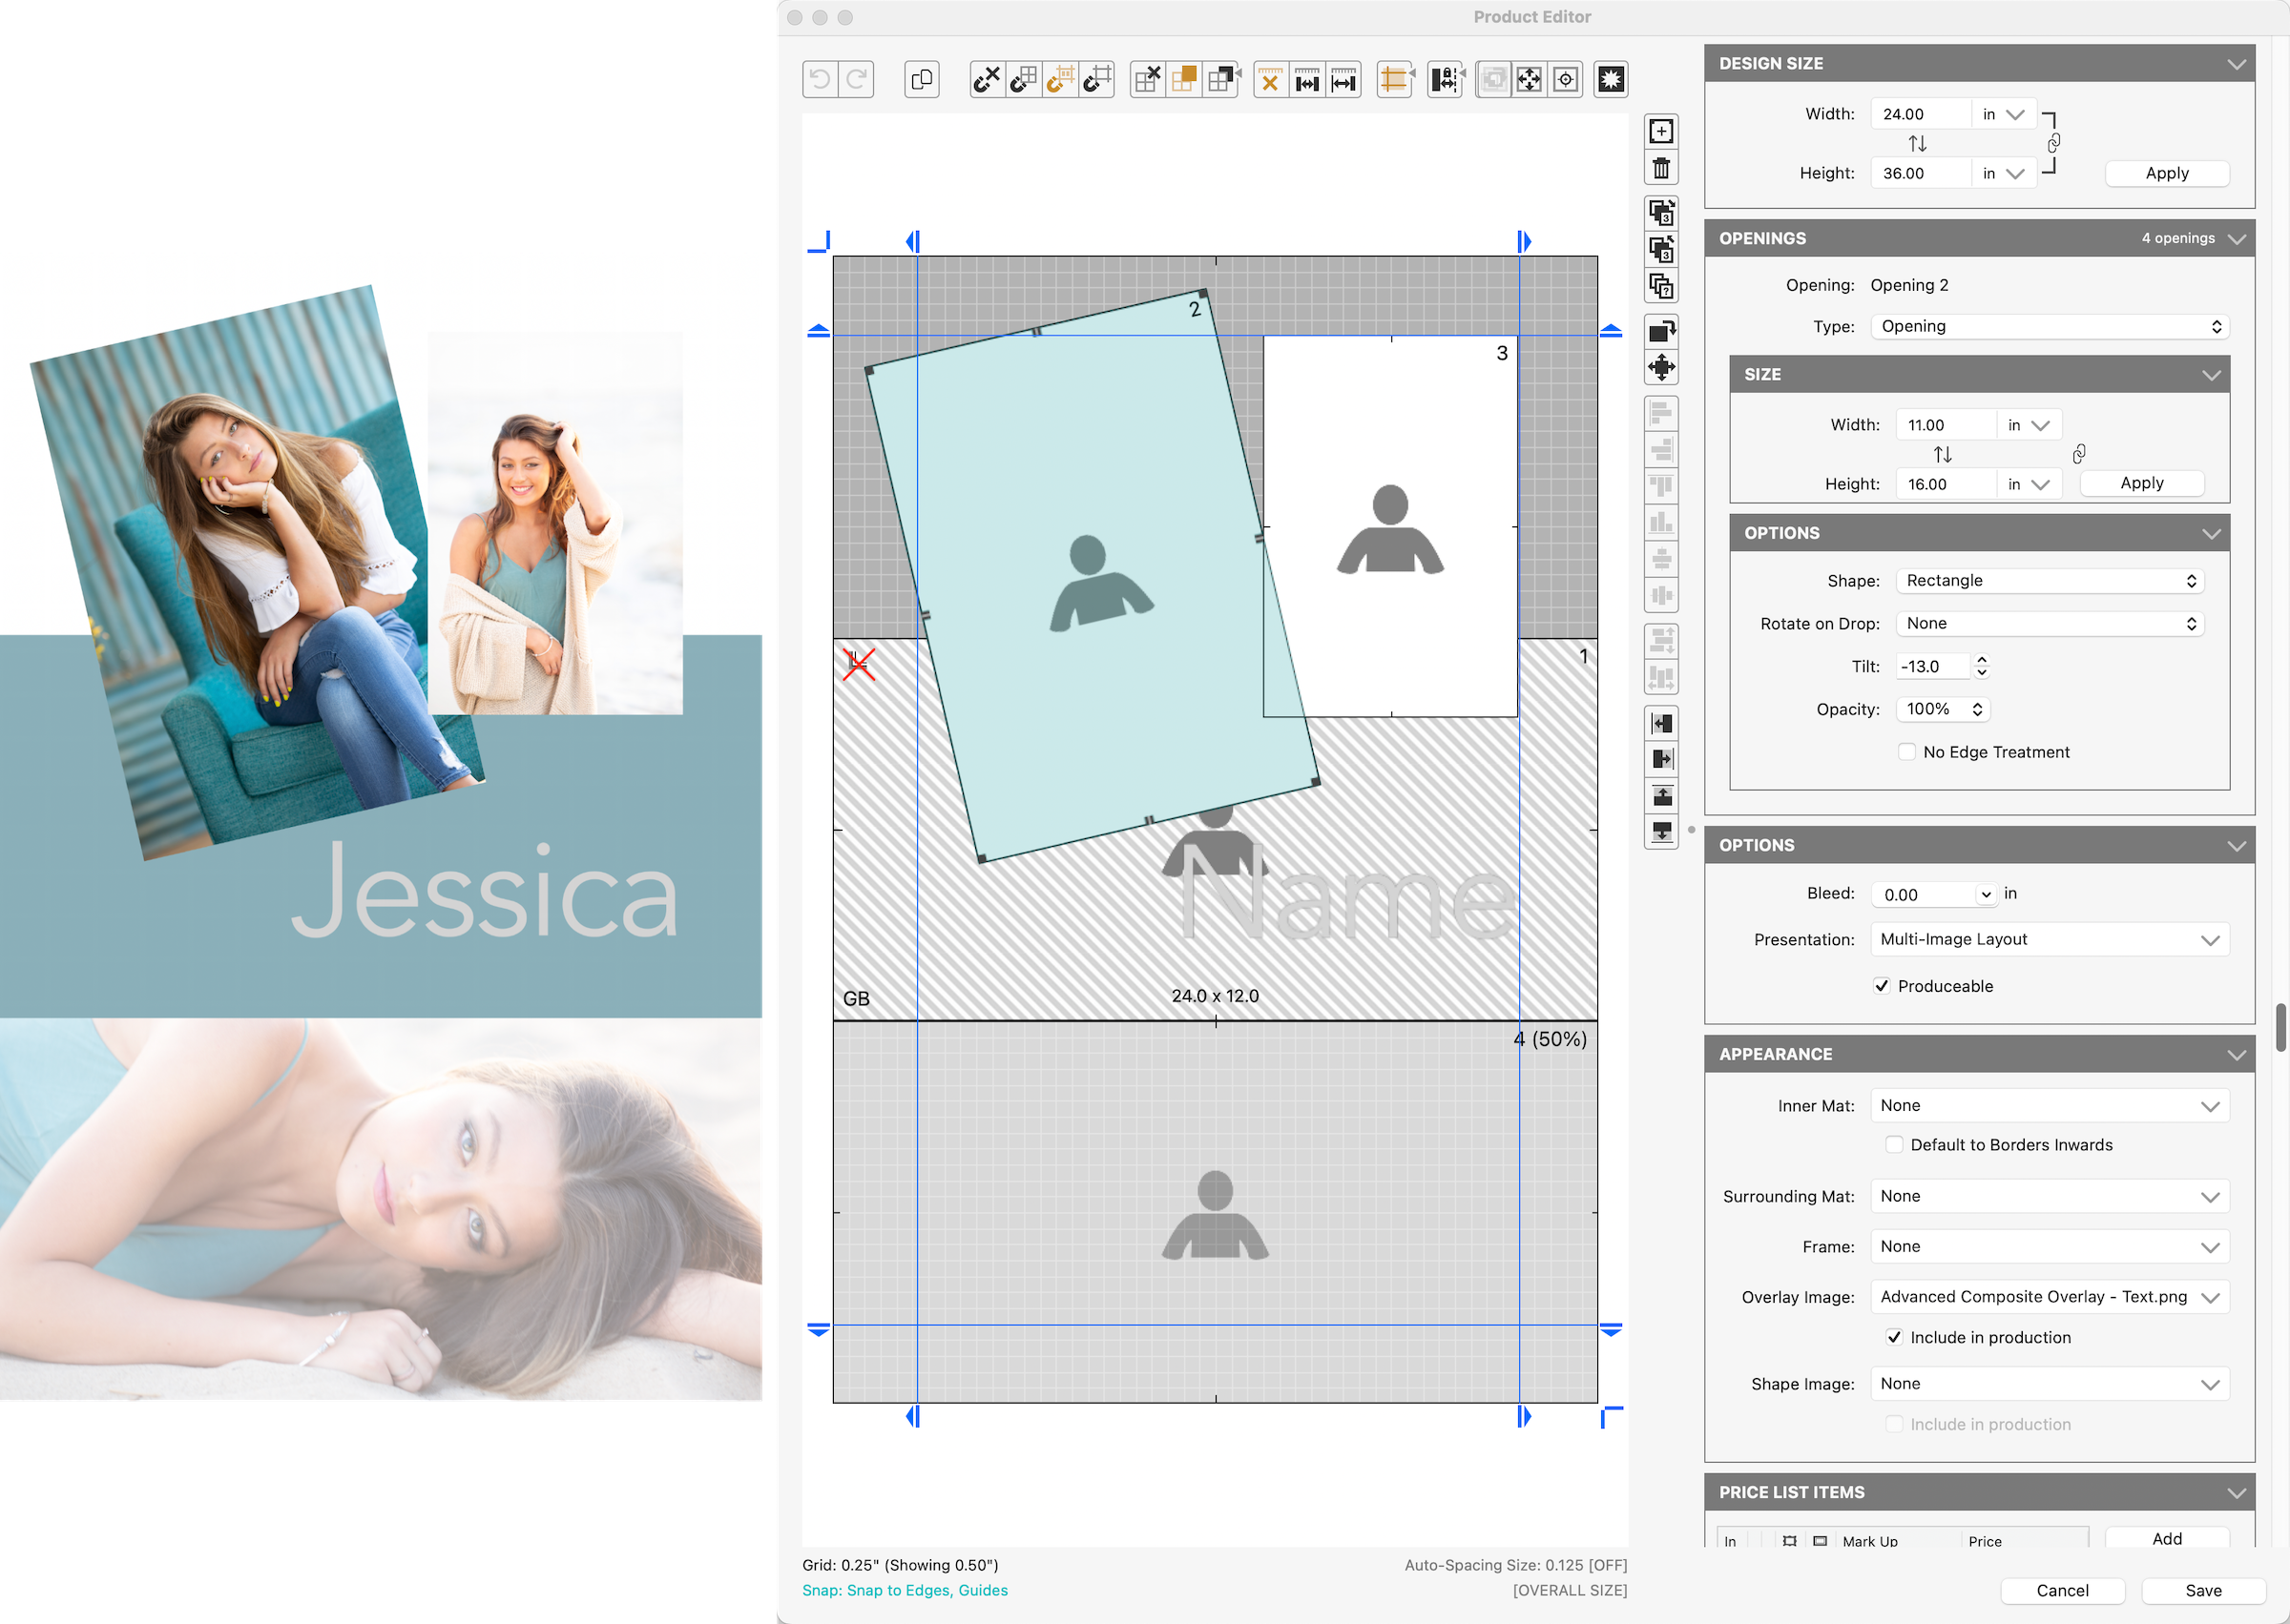
Task: Click the orange X ruler icon
Action: coord(1270,79)
